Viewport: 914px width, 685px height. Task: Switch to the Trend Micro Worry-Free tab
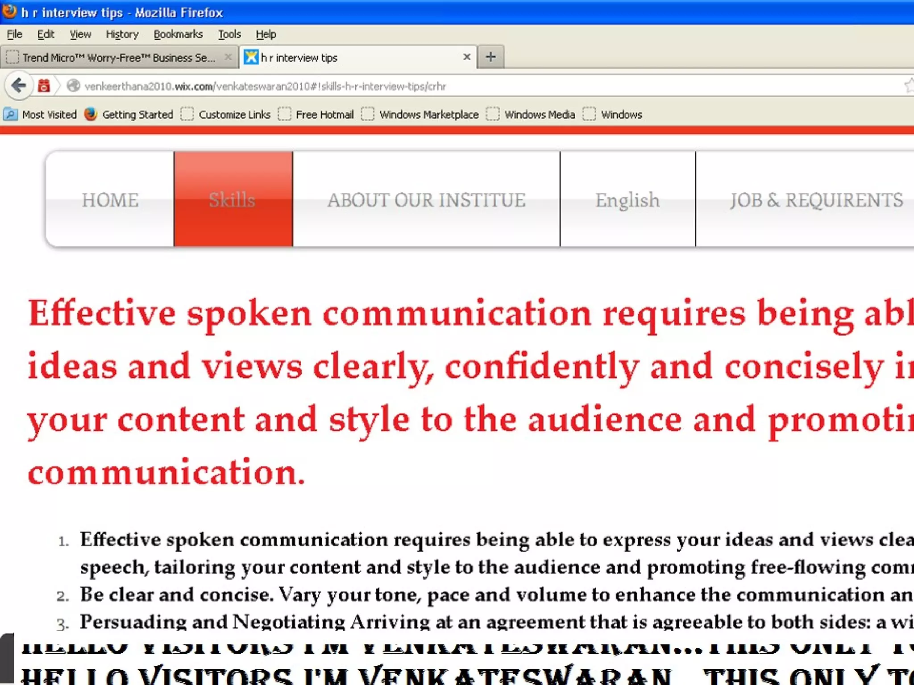point(118,58)
